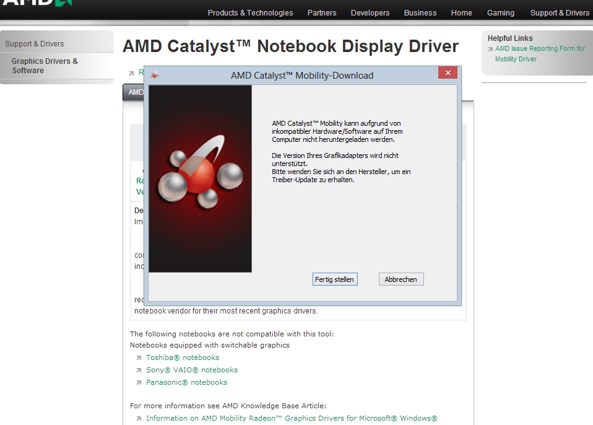Click arrow icon next to Toshiba notebooks
The height and width of the screenshot is (425, 593).
click(x=139, y=357)
